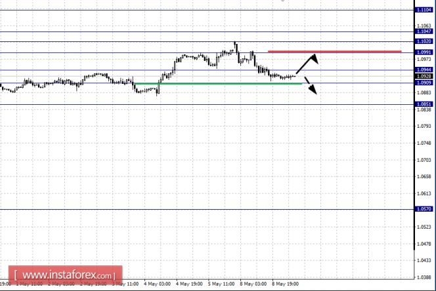Click the 8 May 19:00 time label
The image size is (436, 291).
[x=285, y=284]
